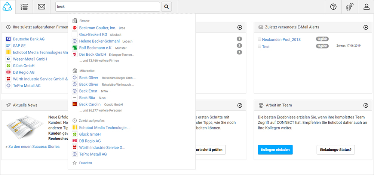
Task: Close the Arbeit im Team panel
Action: [366, 105]
